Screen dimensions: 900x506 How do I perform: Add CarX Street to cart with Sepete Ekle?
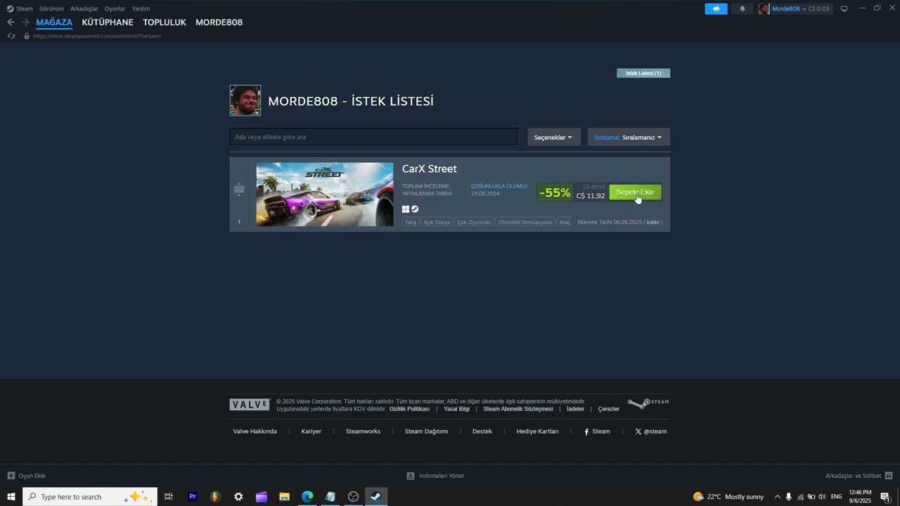(x=635, y=192)
